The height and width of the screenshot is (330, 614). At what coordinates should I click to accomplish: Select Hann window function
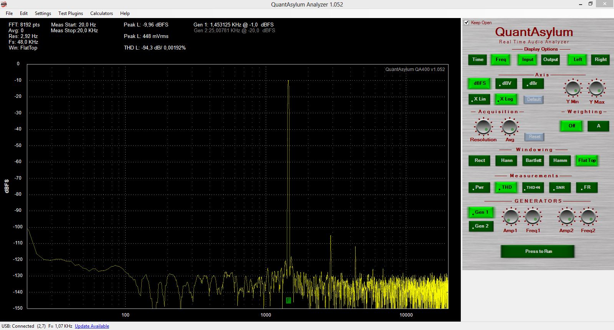click(506, 160)
